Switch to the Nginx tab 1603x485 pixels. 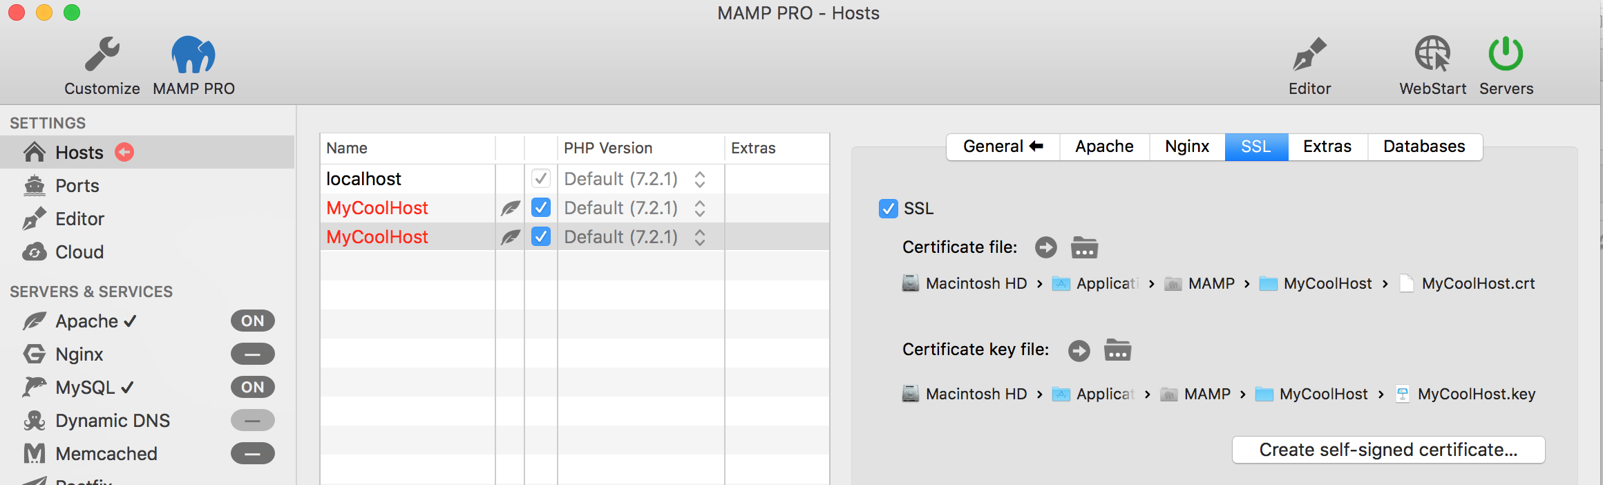1187,146
